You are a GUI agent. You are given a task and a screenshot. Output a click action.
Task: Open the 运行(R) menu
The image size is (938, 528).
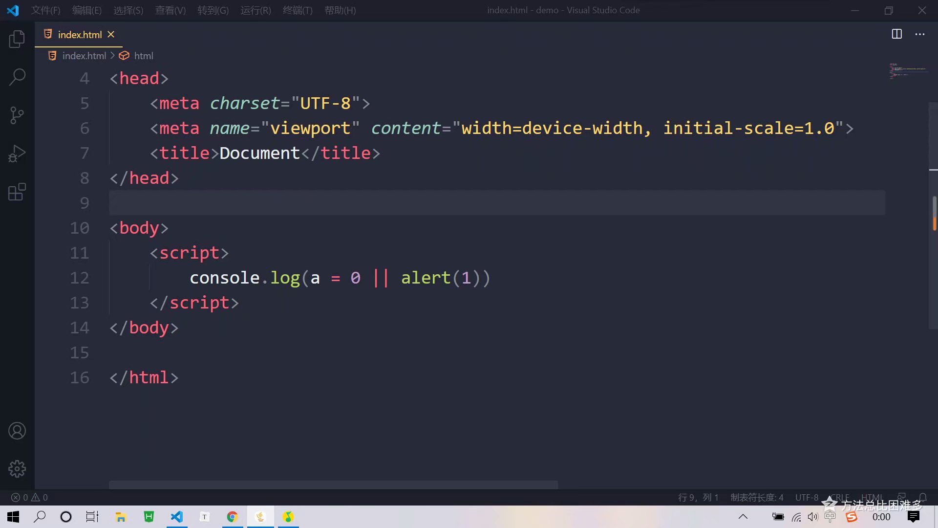[256, 10]
